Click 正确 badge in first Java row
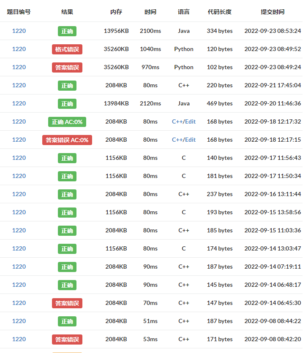 [67, 31]
